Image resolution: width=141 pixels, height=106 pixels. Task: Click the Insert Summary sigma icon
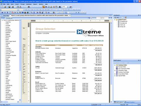[7, 13]
